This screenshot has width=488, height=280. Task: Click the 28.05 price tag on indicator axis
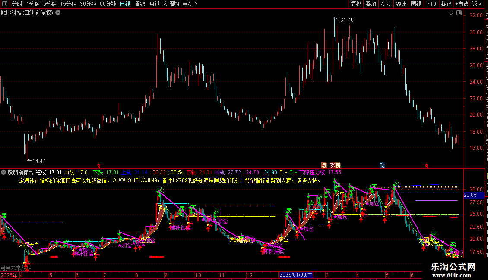click(474, 195)
